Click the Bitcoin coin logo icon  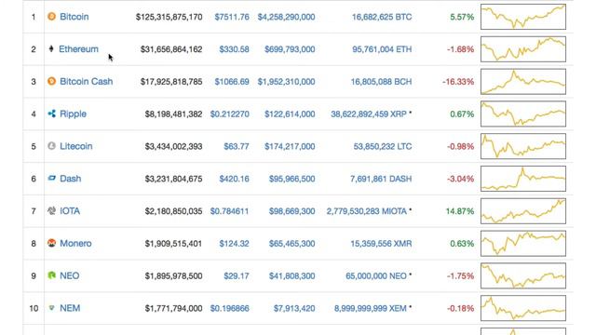tap(51, 17)
